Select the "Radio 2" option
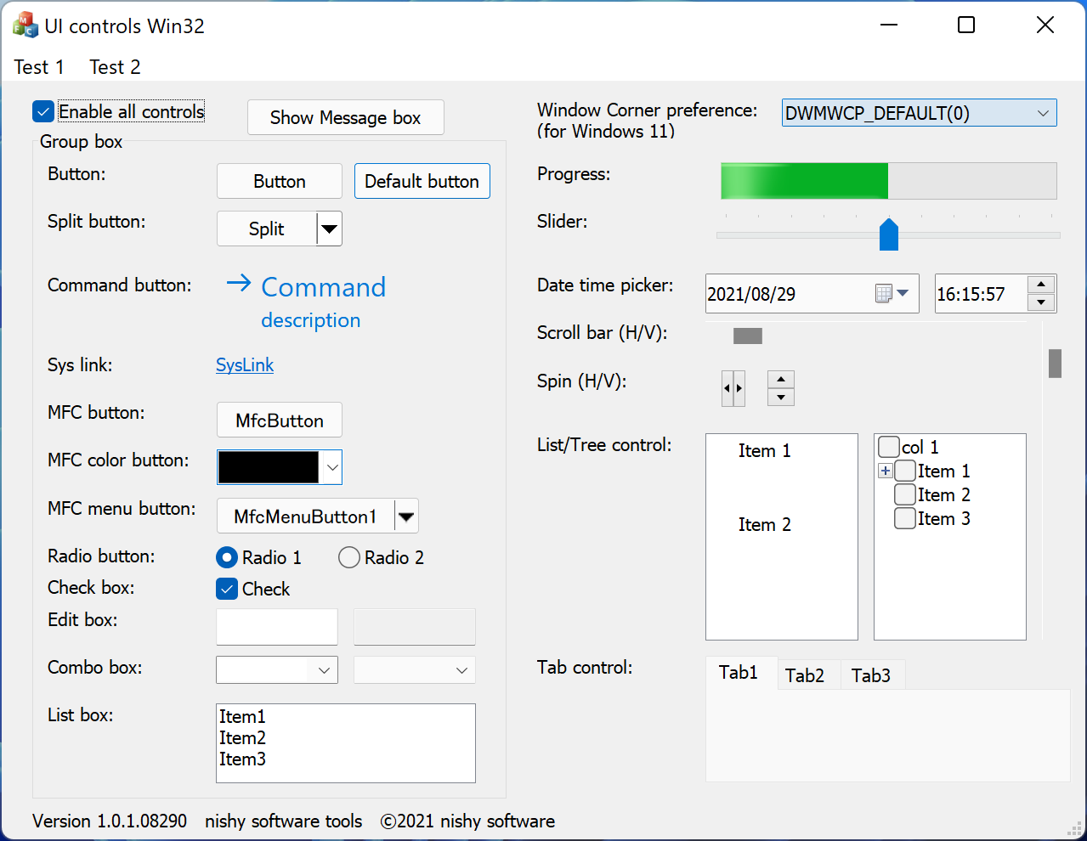Viewport: 1087px width, 841px height. (348, 557)
